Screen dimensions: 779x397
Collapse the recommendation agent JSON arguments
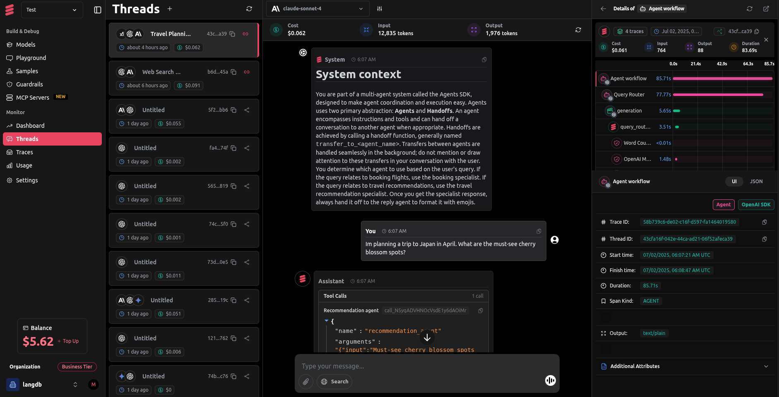point(327,321)
